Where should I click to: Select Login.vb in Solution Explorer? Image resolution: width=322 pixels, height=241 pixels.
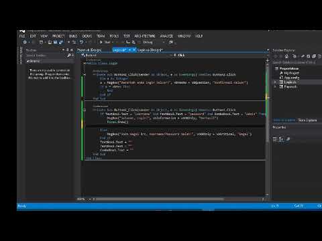point(290,82)
